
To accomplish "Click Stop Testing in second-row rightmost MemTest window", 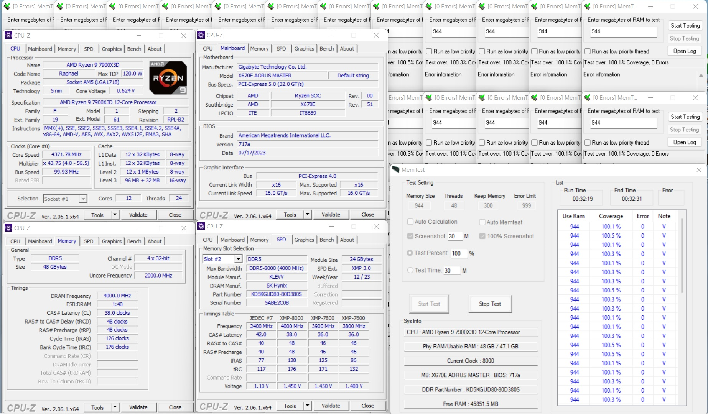I will [x=685, y=130].
